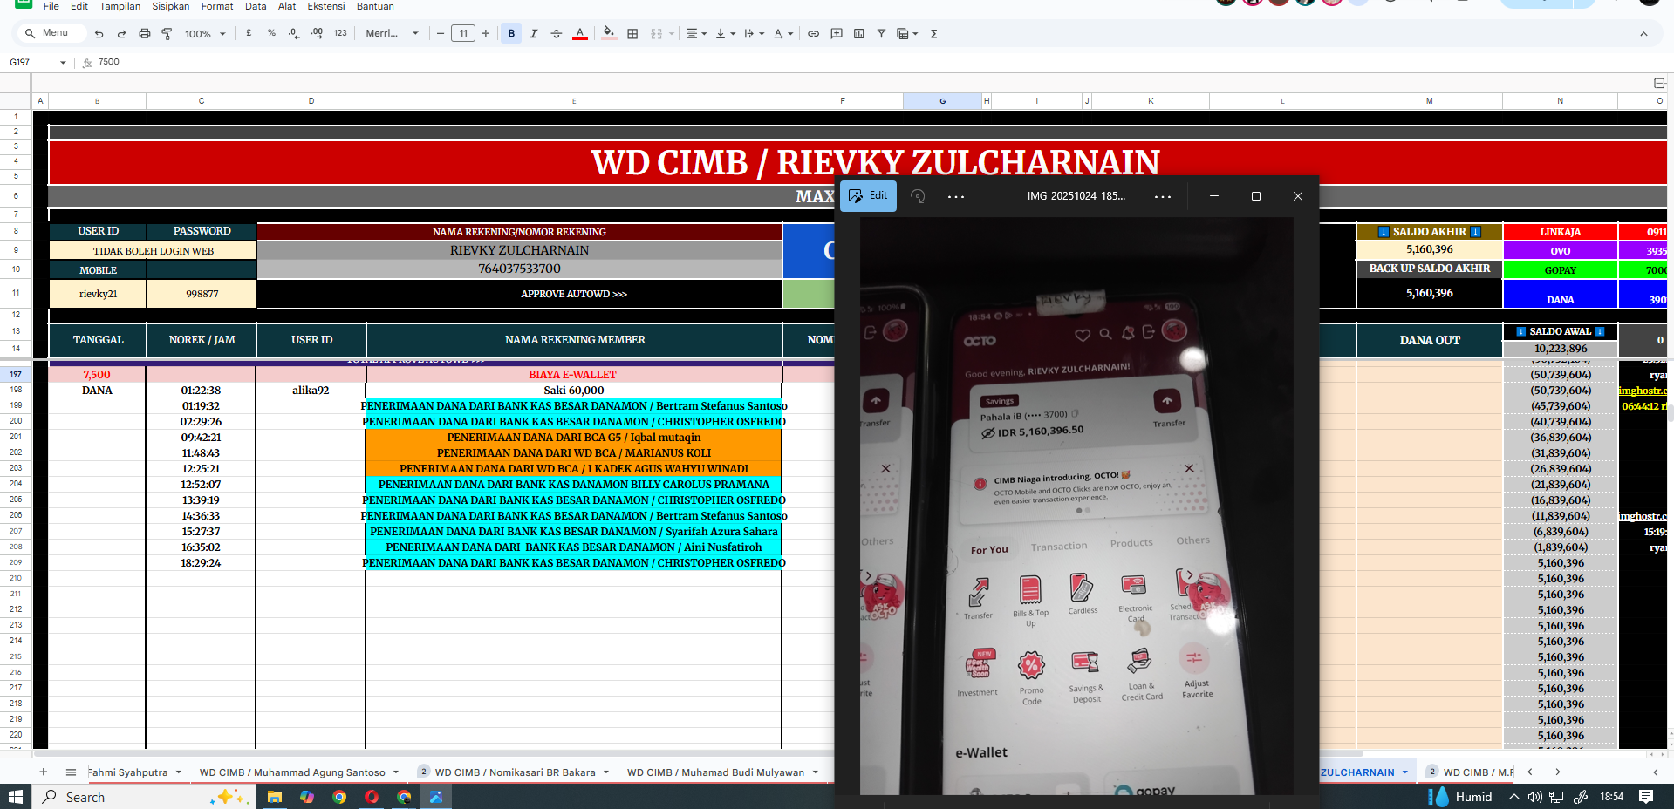Viewport: 1674px width, 809px height.
Task: Open the table views dropdown icon
Action: pos(907,33)
